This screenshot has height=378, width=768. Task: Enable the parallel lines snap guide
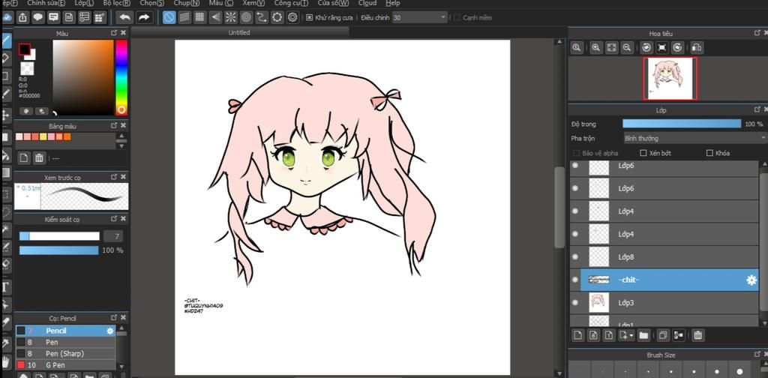click(x=184, y=18)
